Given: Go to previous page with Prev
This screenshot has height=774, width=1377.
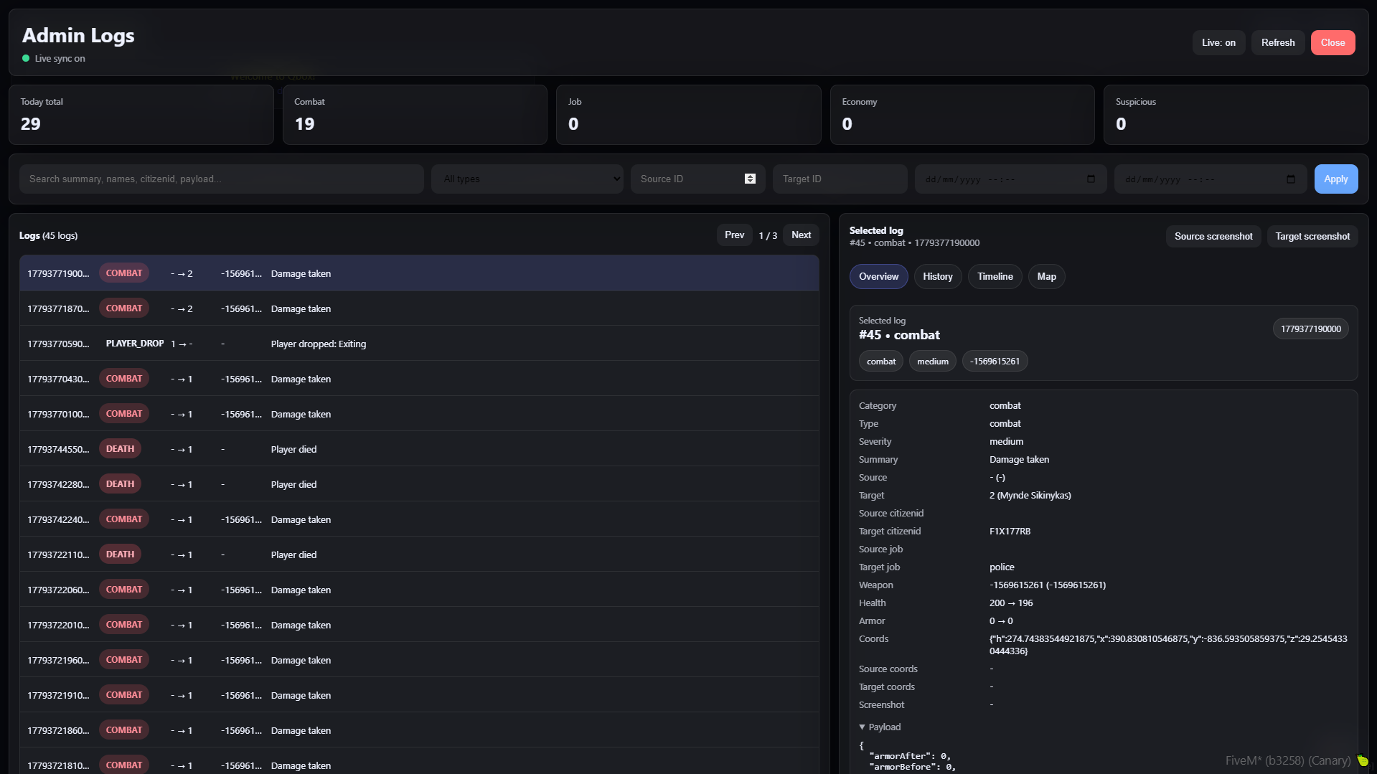Looking at the screenshot, I should [x=734, y=235].
